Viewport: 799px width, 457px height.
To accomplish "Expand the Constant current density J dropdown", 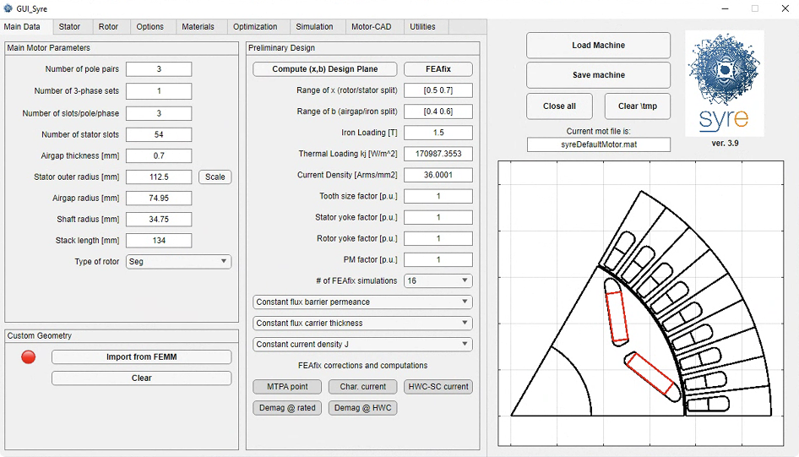I will point(362,344).
